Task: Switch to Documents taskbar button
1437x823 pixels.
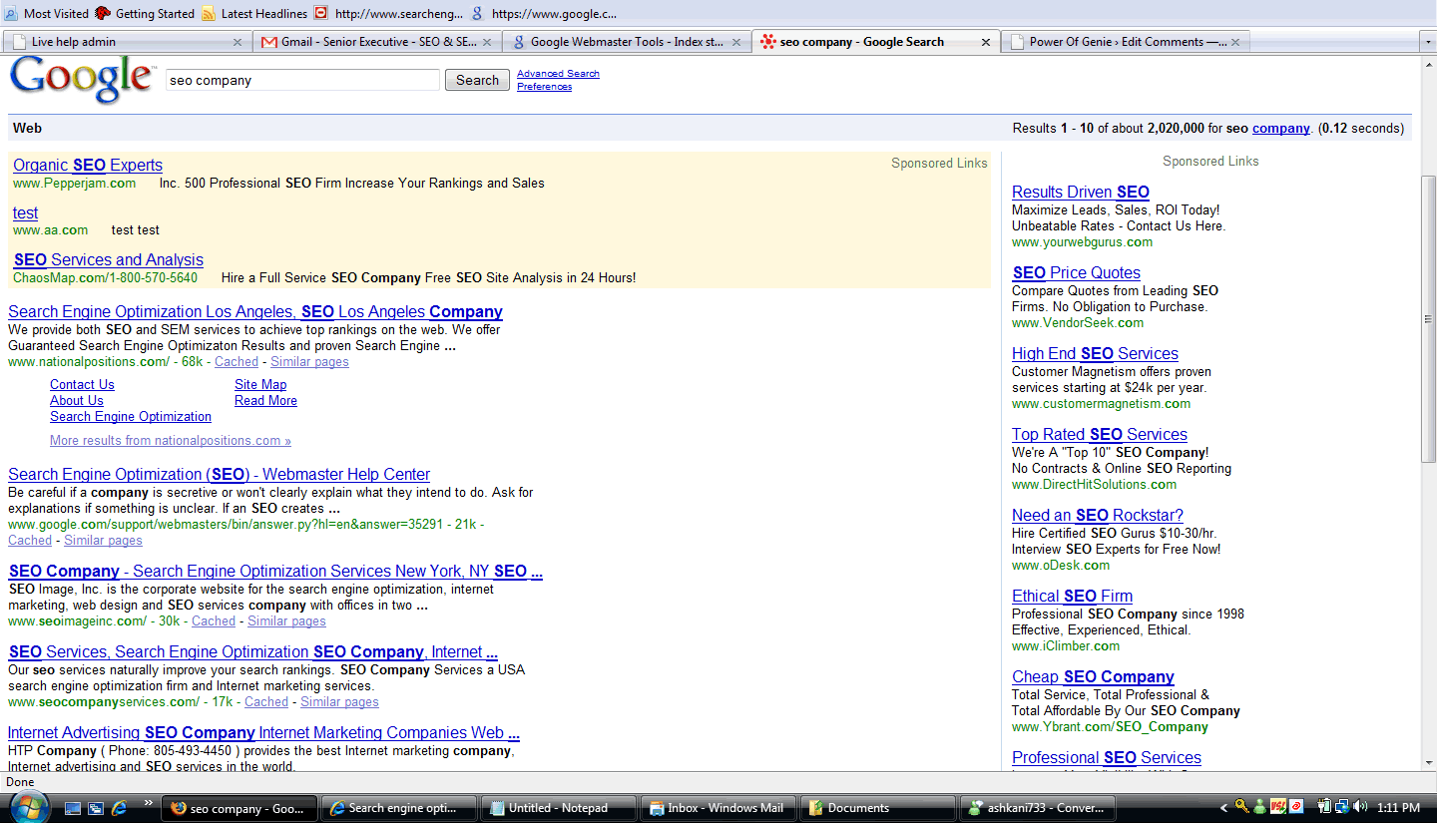Action: [x=877, y=808]
